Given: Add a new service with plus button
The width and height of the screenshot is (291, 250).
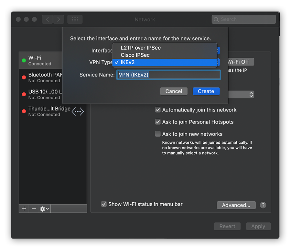Looking at the screenshot, I should 24,209.
